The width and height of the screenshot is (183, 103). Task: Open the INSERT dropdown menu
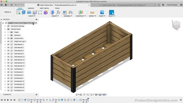click(x=102, y=16)
